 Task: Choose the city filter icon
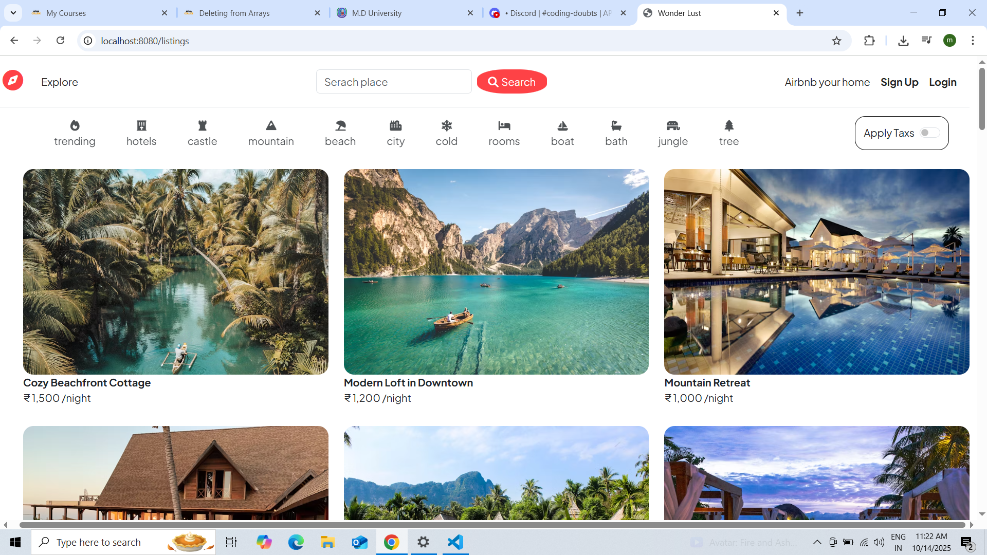click(396, 125)
